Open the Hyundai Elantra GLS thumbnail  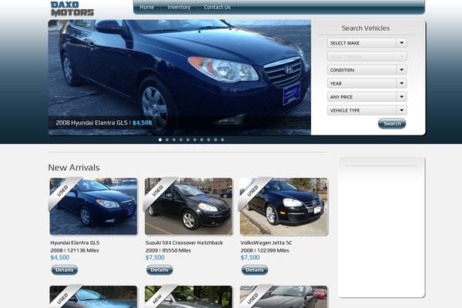point(93,206)
